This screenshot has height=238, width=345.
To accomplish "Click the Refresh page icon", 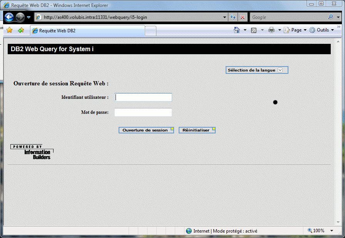I will pyautogui.click(x=233, y=17).
